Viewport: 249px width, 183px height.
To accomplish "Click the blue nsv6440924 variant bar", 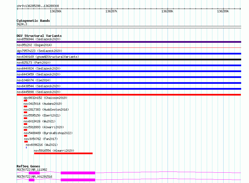I will (129, 71).
